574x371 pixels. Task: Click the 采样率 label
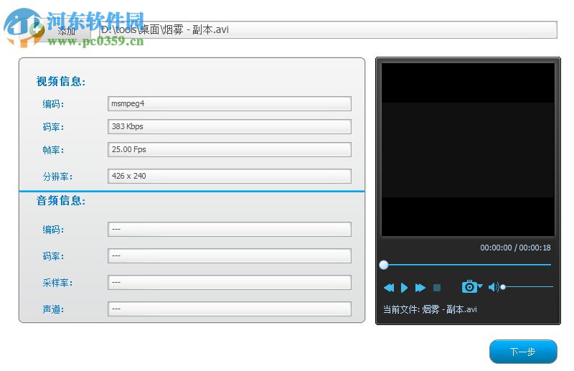point(57,283)
